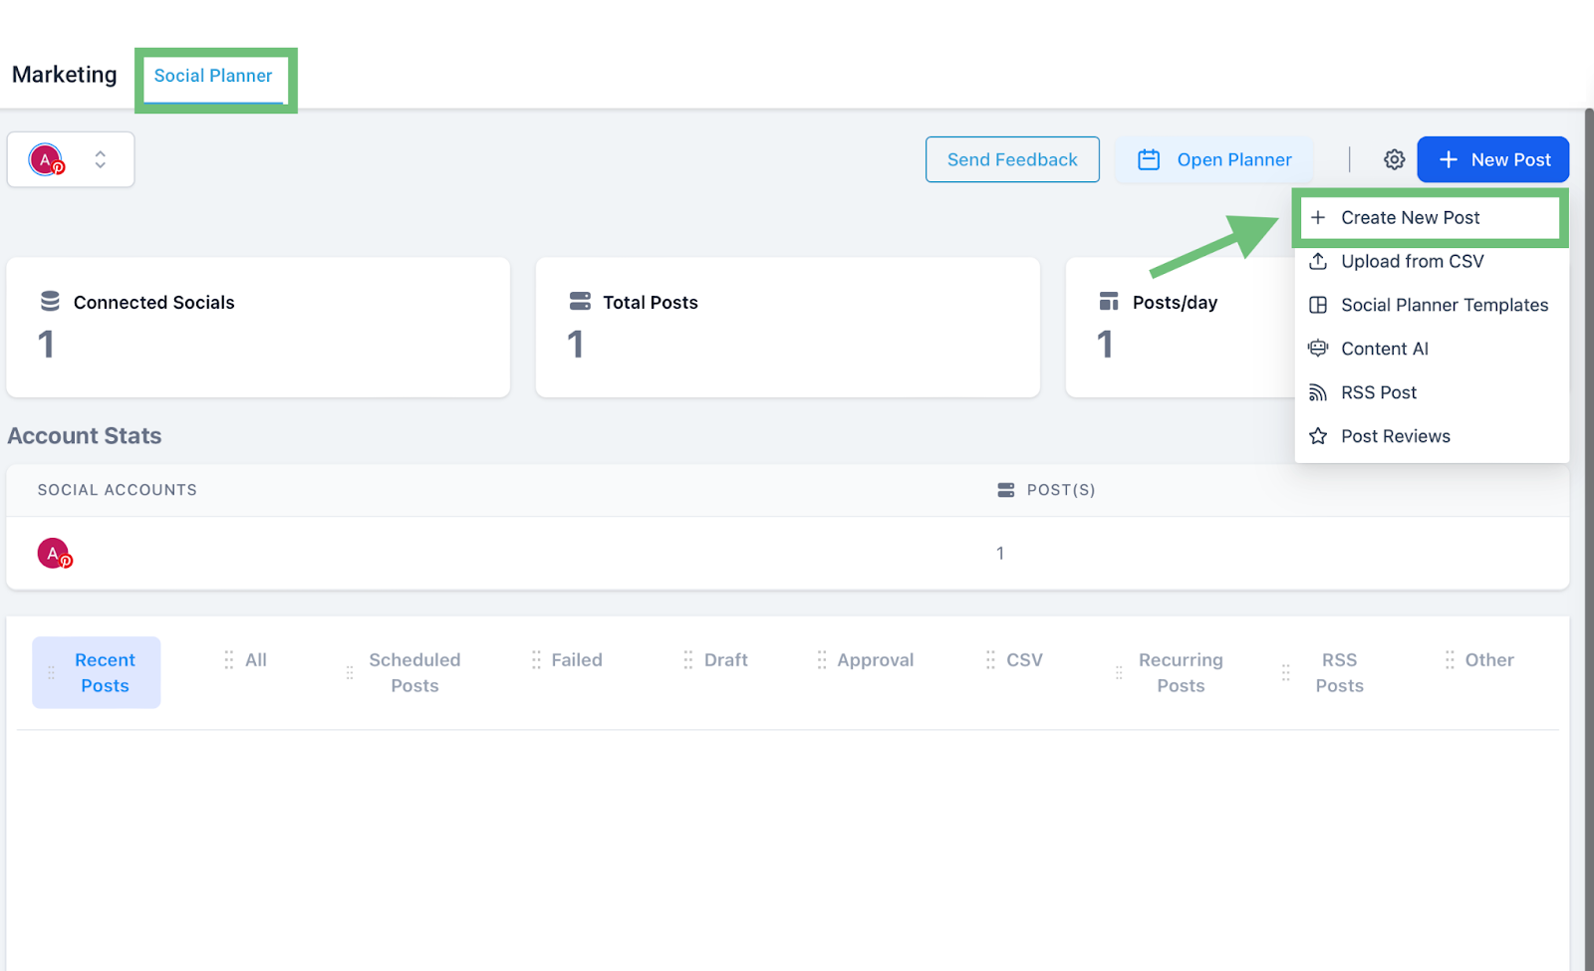
Task: Click the Content AI robot icon
Action: (x=1318, y=348)
